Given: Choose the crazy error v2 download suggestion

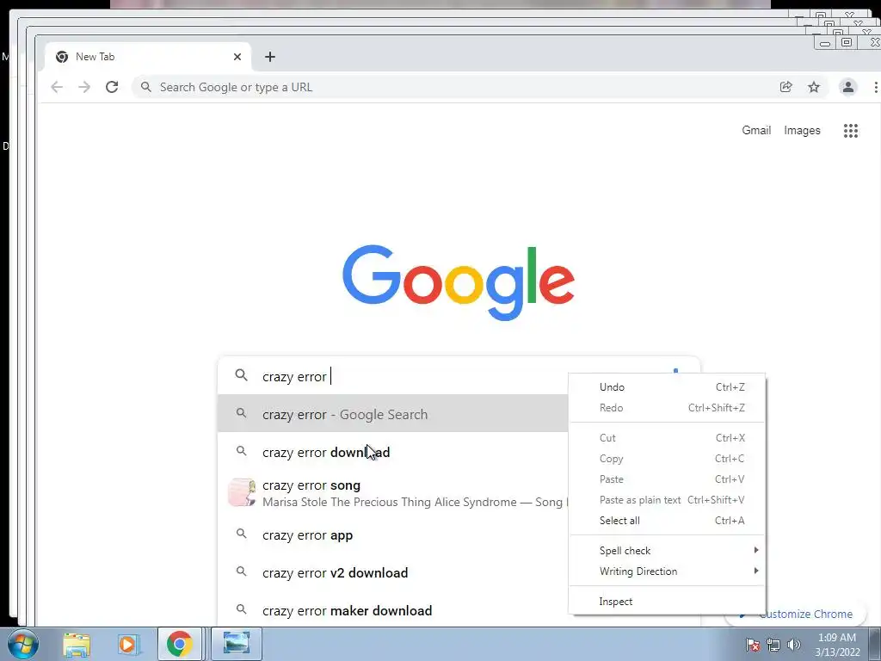Looking at the screenshot, I should coord(392,572).
